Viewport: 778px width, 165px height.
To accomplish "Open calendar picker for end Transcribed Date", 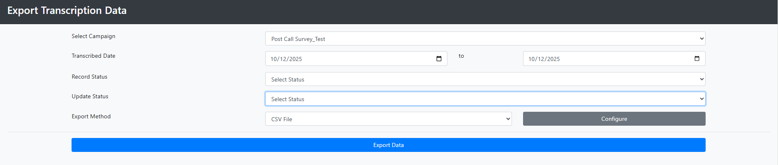I will point(697,59).
